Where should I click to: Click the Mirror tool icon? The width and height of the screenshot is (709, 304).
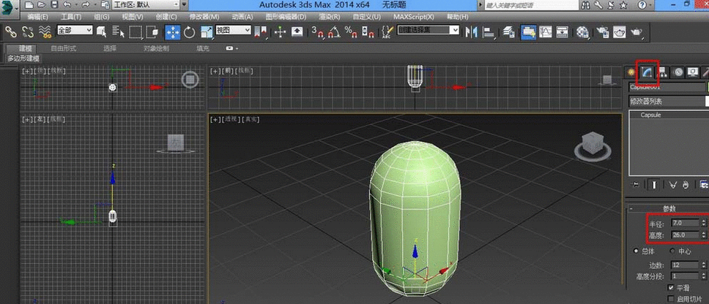point(470,32)
